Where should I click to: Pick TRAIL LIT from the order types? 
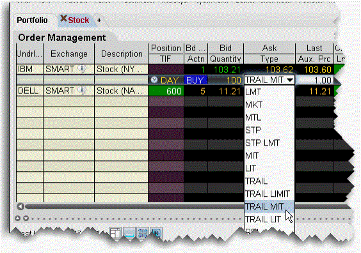click(269, 219)
